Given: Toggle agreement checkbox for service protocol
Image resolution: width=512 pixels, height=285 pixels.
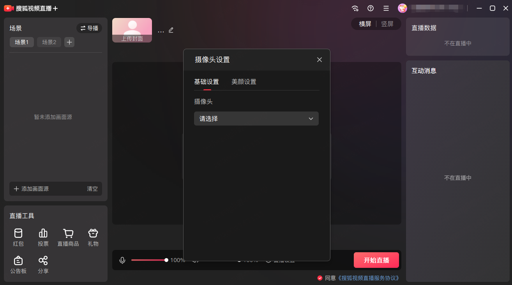Looking at the screenshot, I should pos(320,278).
